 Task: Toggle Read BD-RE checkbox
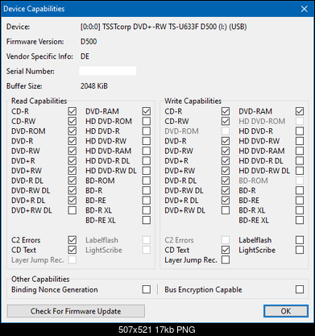pyautogui.click(x=147, y=201)
